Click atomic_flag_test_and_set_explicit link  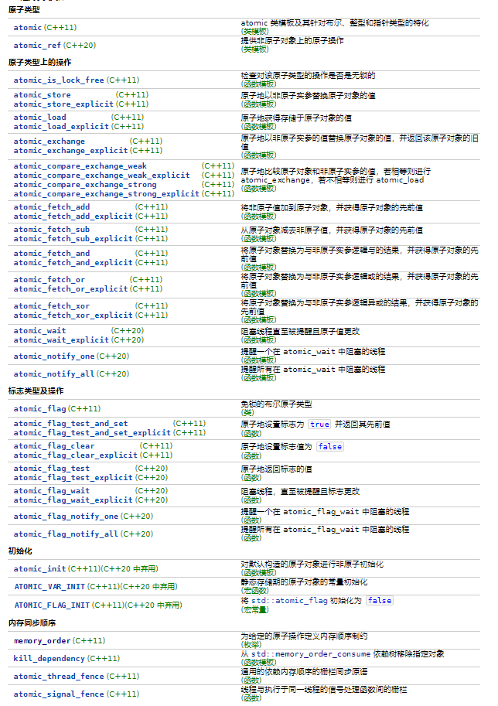pos(92,433)
